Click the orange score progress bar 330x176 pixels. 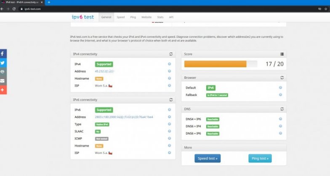point(216,64)
